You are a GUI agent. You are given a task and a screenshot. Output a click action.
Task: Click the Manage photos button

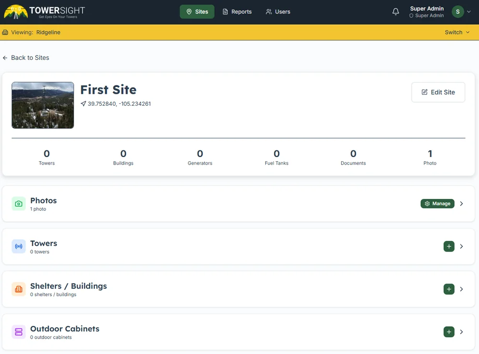437,204
